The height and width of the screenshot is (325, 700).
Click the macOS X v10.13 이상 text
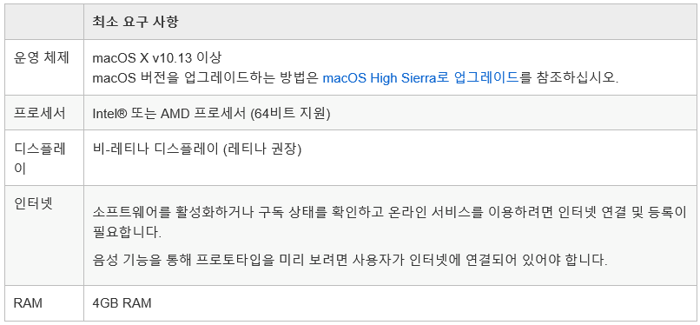156,57
